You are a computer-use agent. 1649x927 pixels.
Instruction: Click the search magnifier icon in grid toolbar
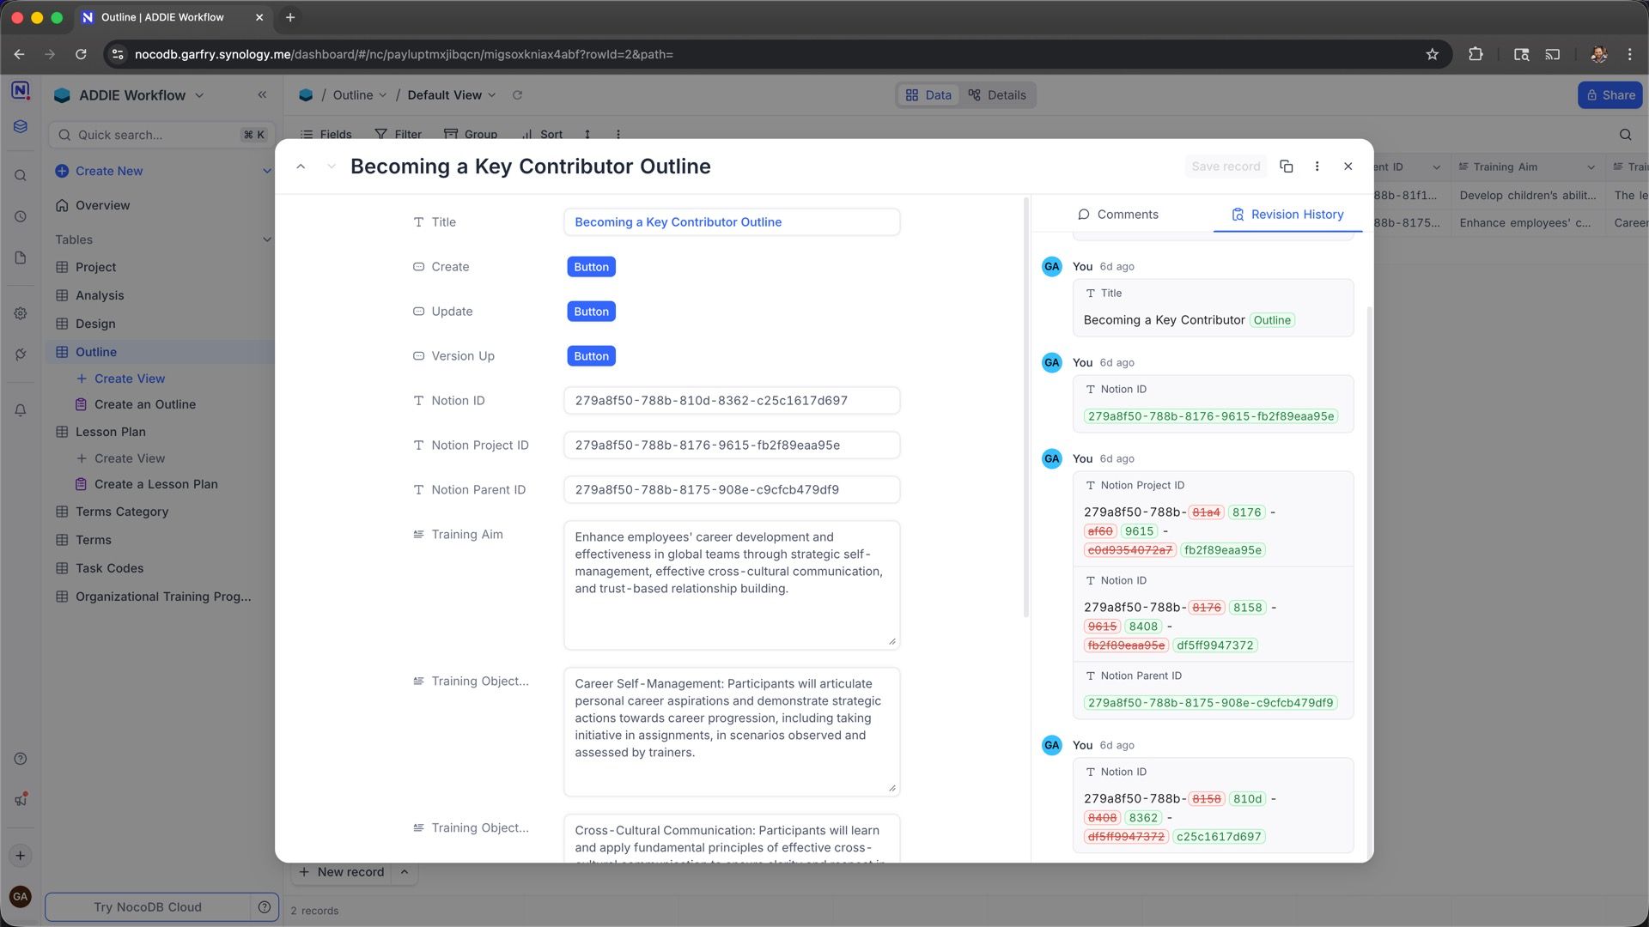[1625, 135]
